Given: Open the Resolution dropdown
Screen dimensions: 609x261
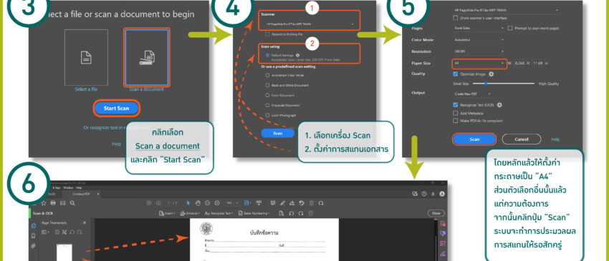Looking at the screenshot, I should click(479, 51).
